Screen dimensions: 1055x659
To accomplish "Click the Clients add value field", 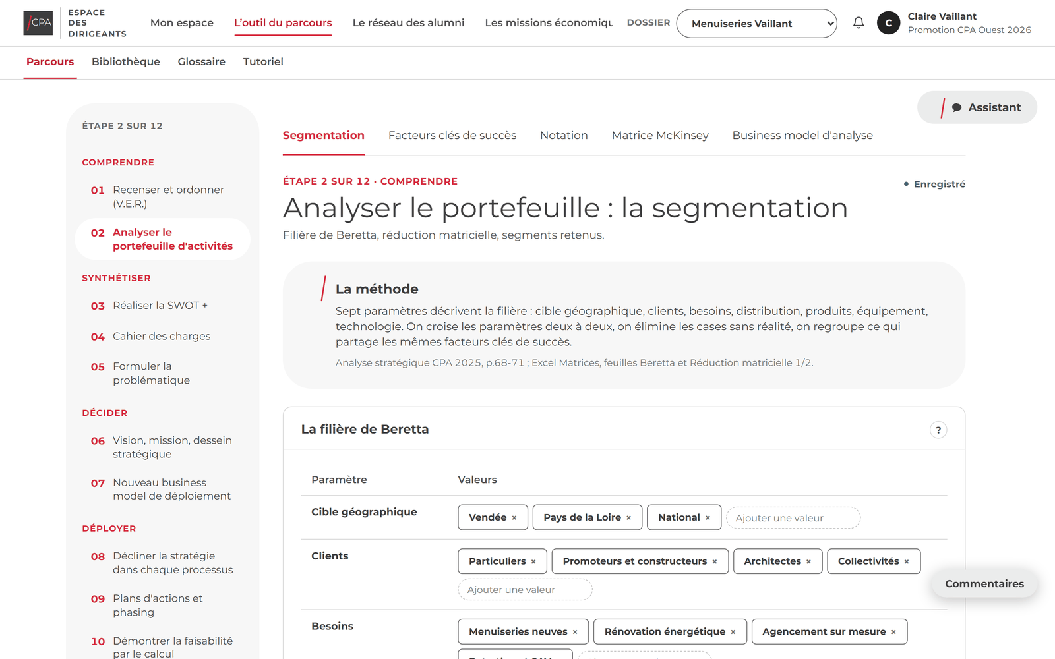I will pyautogui.click(x=525, y=590).
